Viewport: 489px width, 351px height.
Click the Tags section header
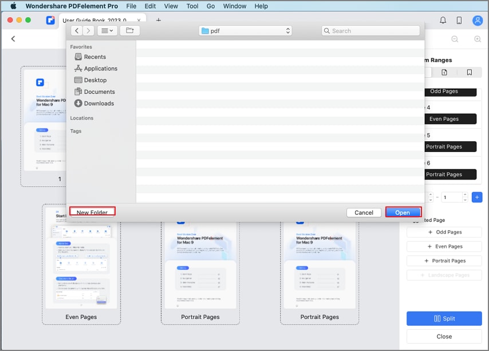click(x=76, y=131)
